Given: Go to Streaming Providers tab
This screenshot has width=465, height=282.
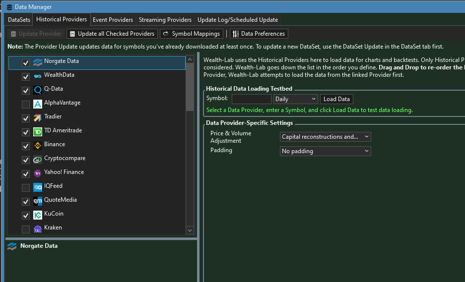Looking at the screenshot, I should (165, 20).
